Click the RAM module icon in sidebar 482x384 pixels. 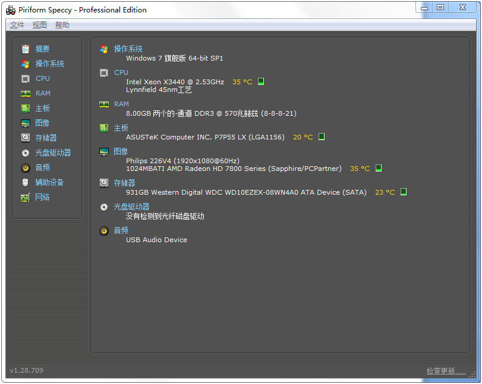[26, 94]
